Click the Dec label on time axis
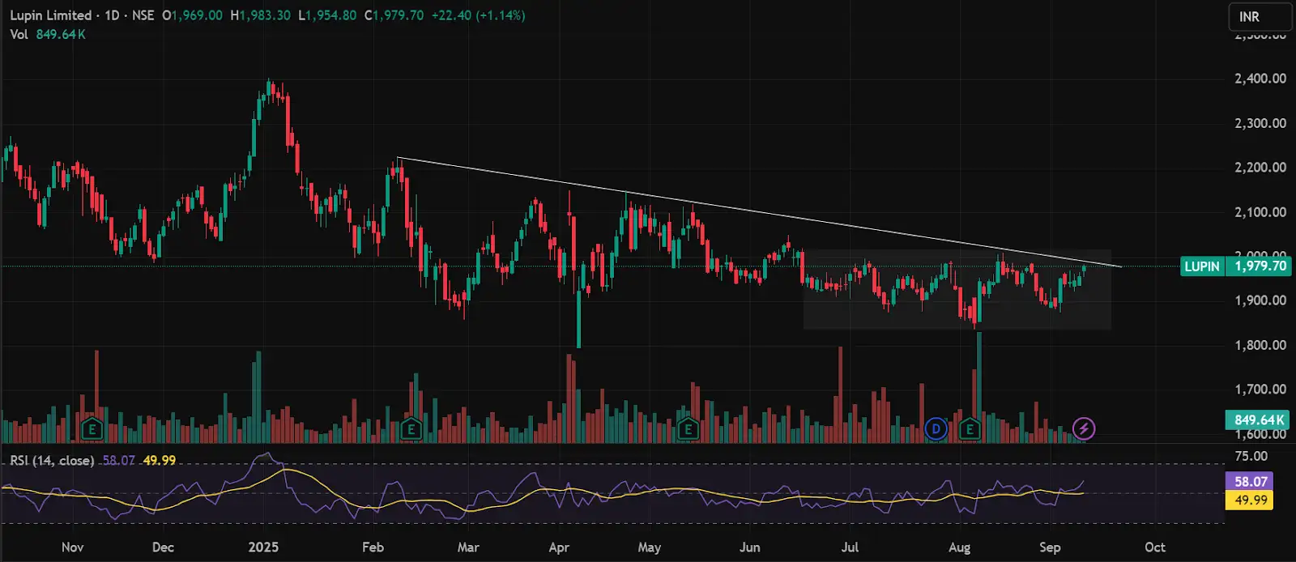 pyautogui.click(x=163, y=547)
